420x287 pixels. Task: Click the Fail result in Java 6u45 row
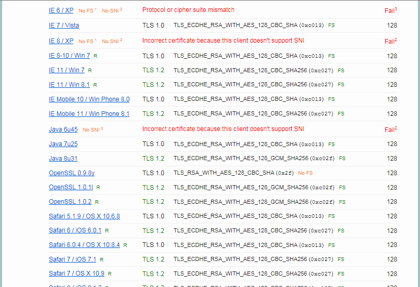pos(390,129)
